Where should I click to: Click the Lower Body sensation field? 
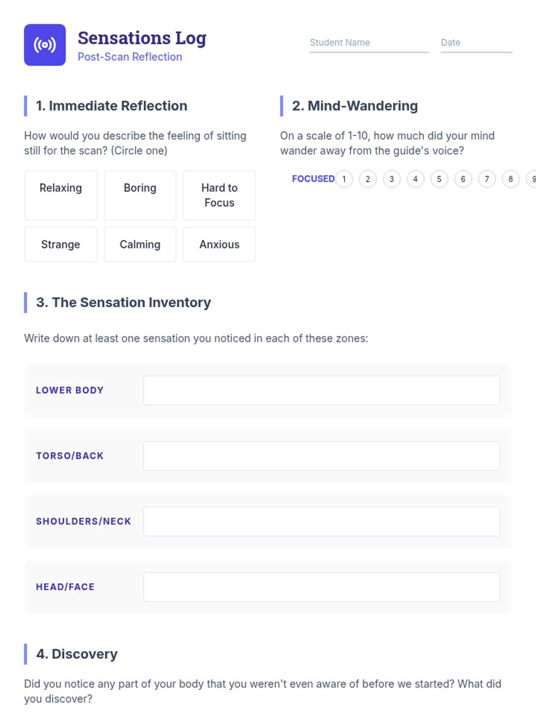322,391
